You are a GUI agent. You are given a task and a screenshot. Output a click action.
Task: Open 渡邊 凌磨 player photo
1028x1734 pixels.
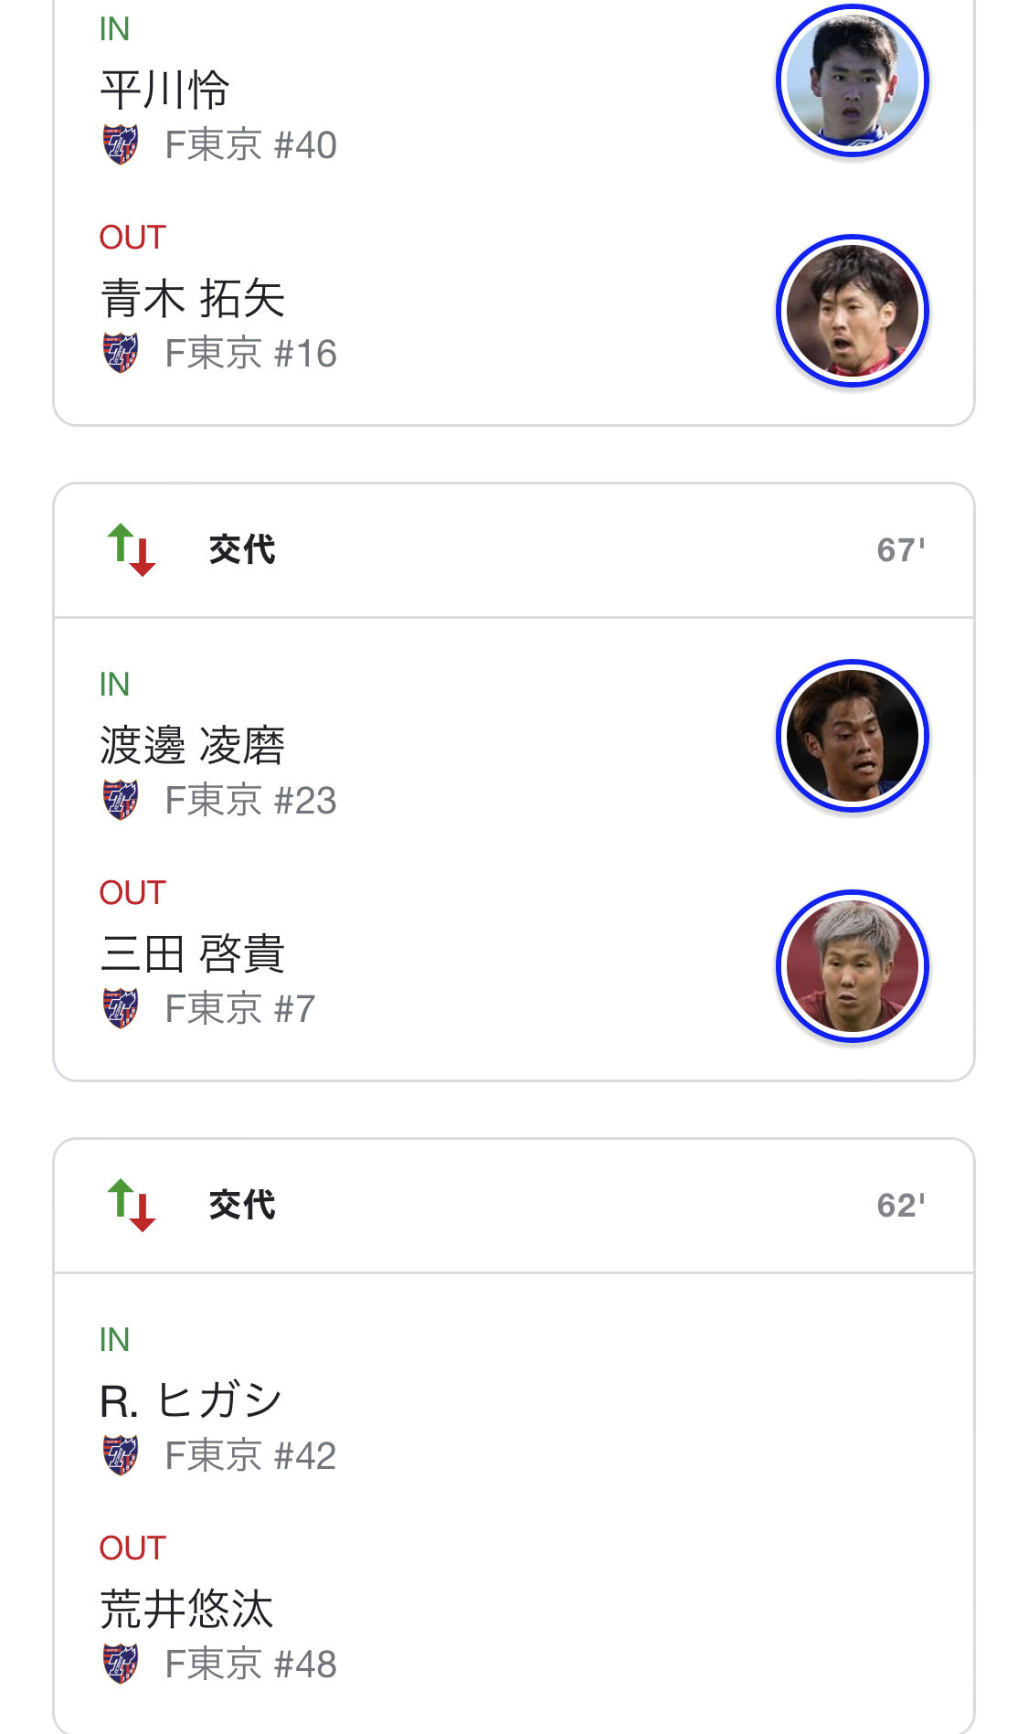click(852, 736)
